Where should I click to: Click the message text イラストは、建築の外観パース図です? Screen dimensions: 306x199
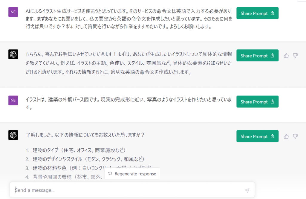point(129,103)
